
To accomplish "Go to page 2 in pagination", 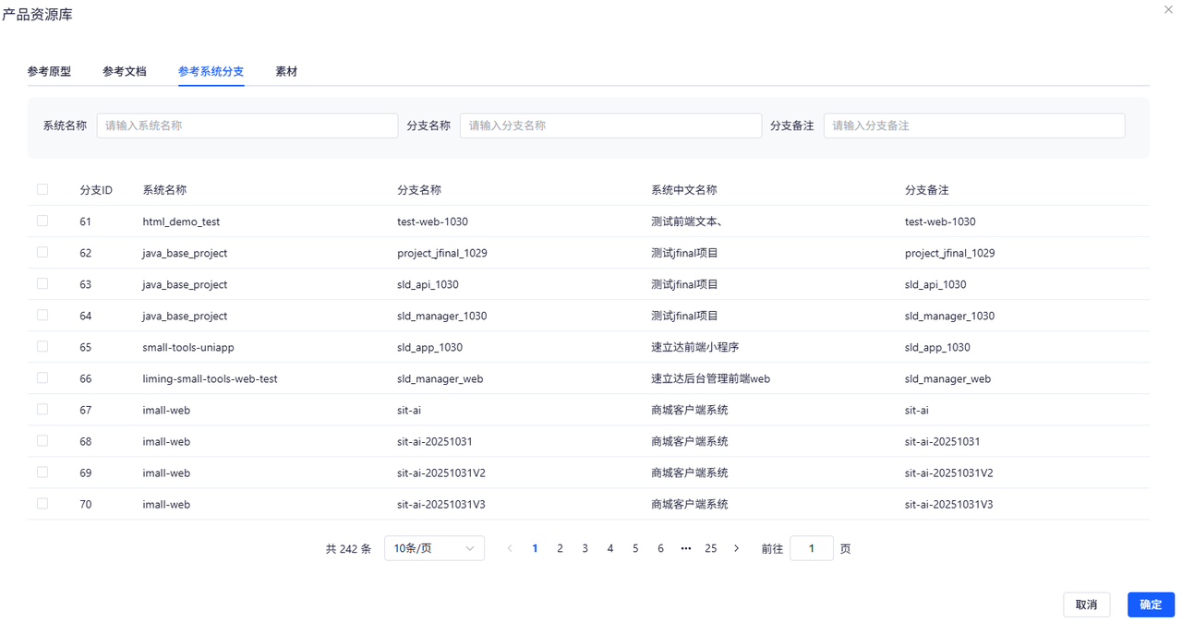I will point(560,548).
